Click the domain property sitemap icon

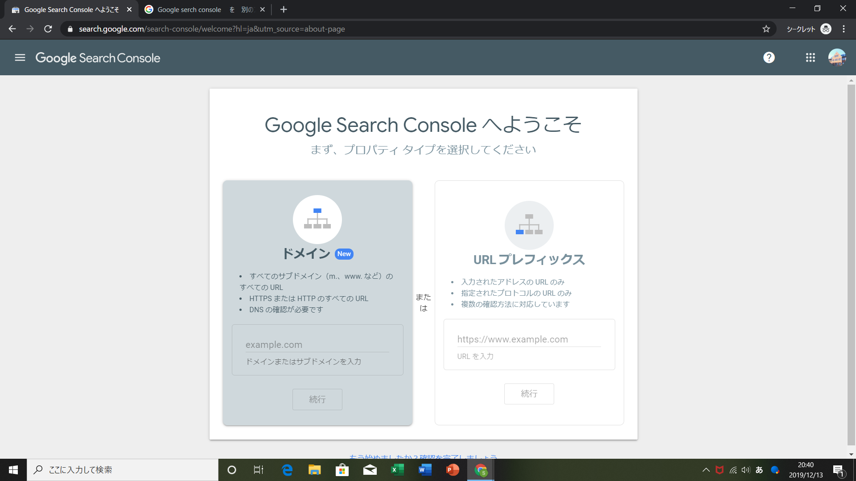317,219
